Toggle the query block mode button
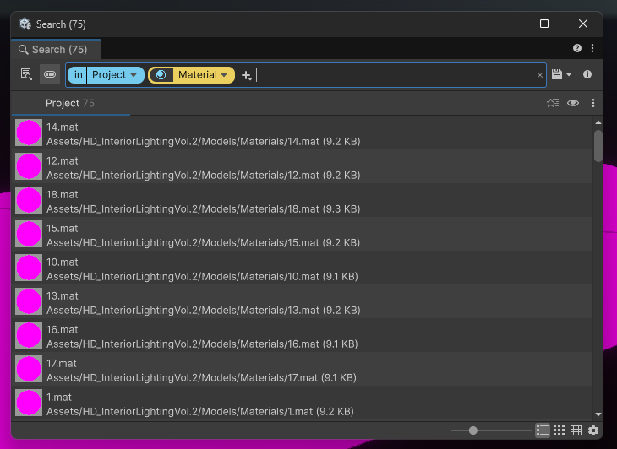 click(50, 74)
